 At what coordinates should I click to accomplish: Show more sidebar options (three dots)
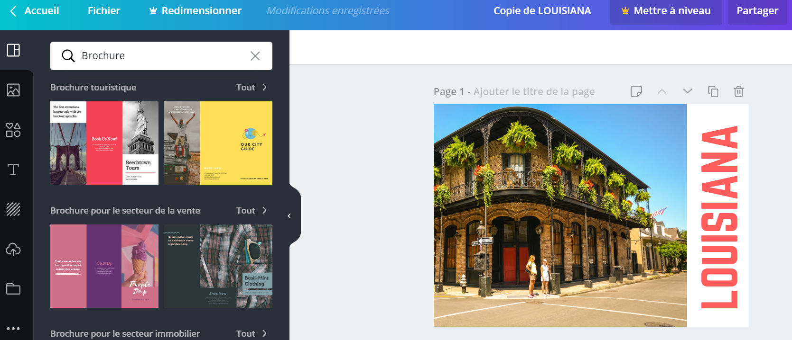[13, 329]
